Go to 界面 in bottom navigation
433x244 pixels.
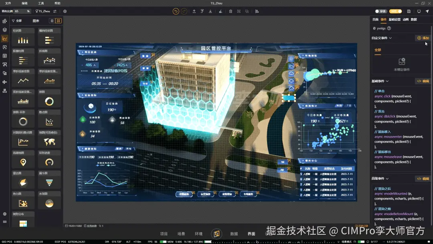click(251, 234)
